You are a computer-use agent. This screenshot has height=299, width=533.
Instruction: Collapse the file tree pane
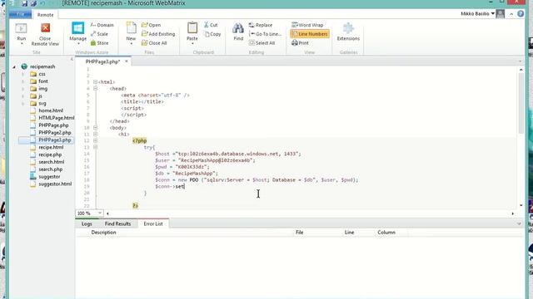point(72,59)
